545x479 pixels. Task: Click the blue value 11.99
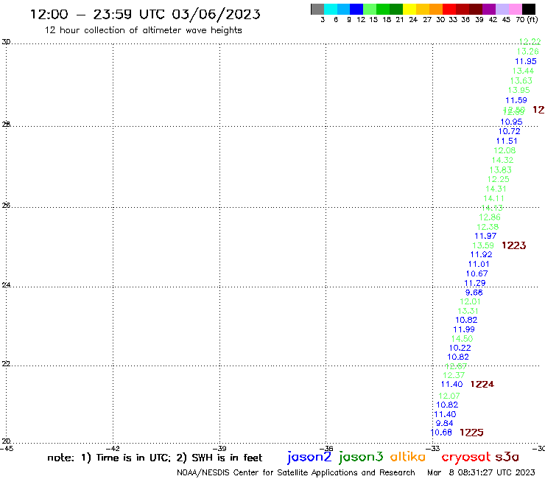click(x=464, y=329)
